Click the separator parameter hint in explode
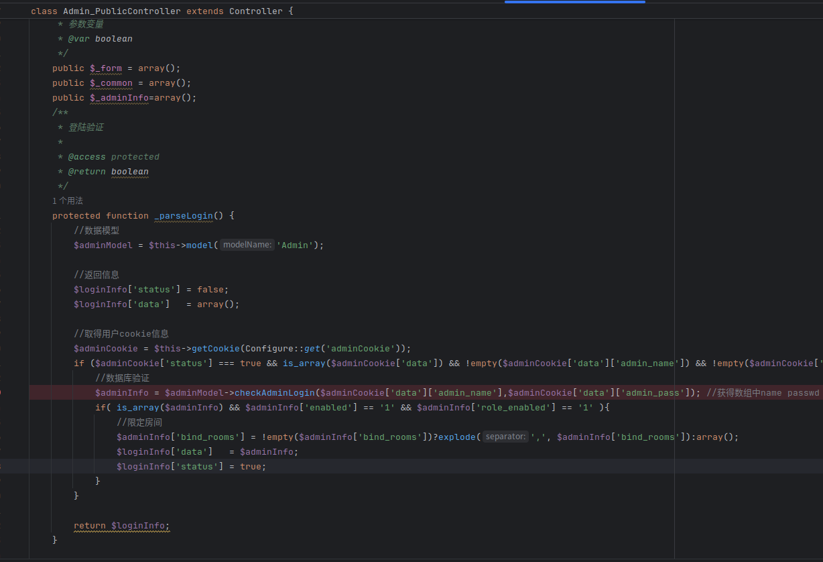Viewport: 823px width, 562px height. pos(505,437)
